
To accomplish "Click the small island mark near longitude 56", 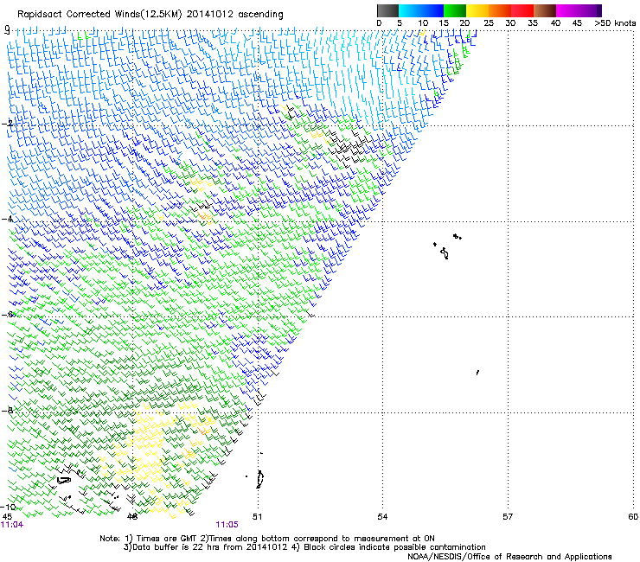I will 477,373.
